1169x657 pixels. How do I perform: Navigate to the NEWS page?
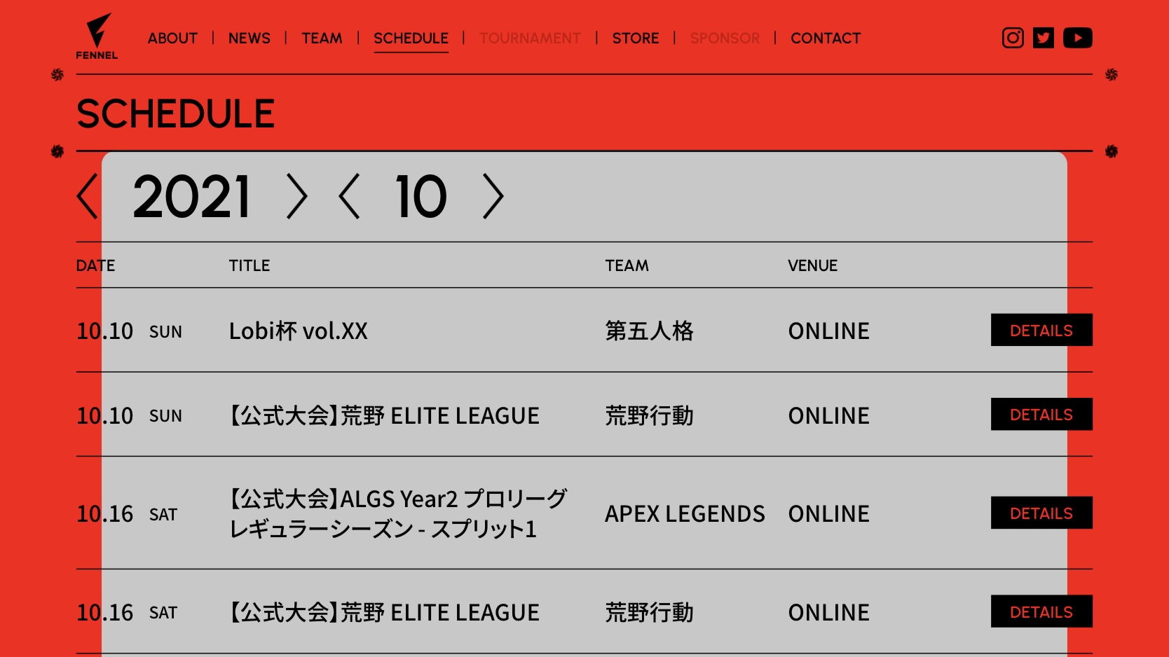pos(249,39)
